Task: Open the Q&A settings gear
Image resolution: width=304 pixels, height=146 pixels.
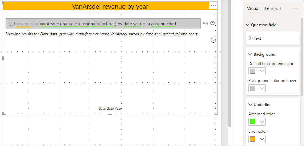Action: (x=213, y=23)
